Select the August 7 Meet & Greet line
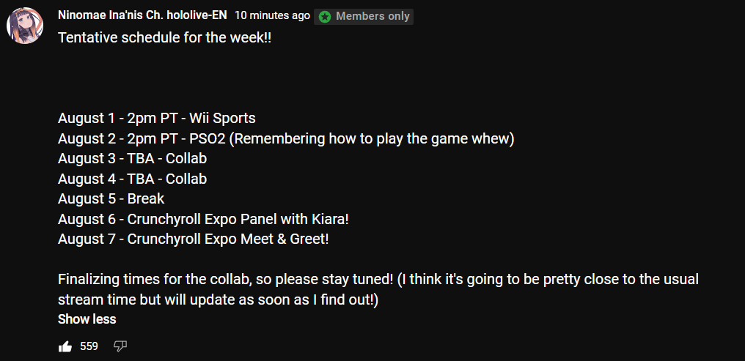745x361 pixels. click(x=194, y=239)
